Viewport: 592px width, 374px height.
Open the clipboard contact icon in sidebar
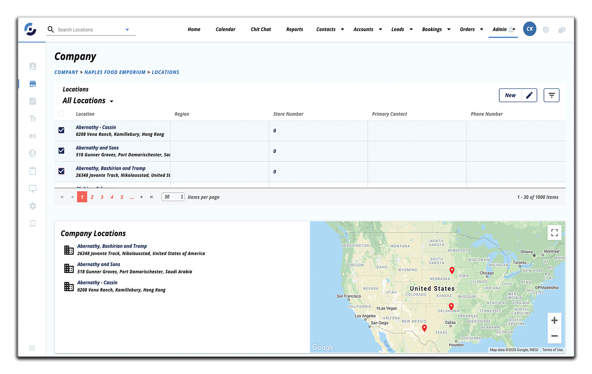click(33, 66)
